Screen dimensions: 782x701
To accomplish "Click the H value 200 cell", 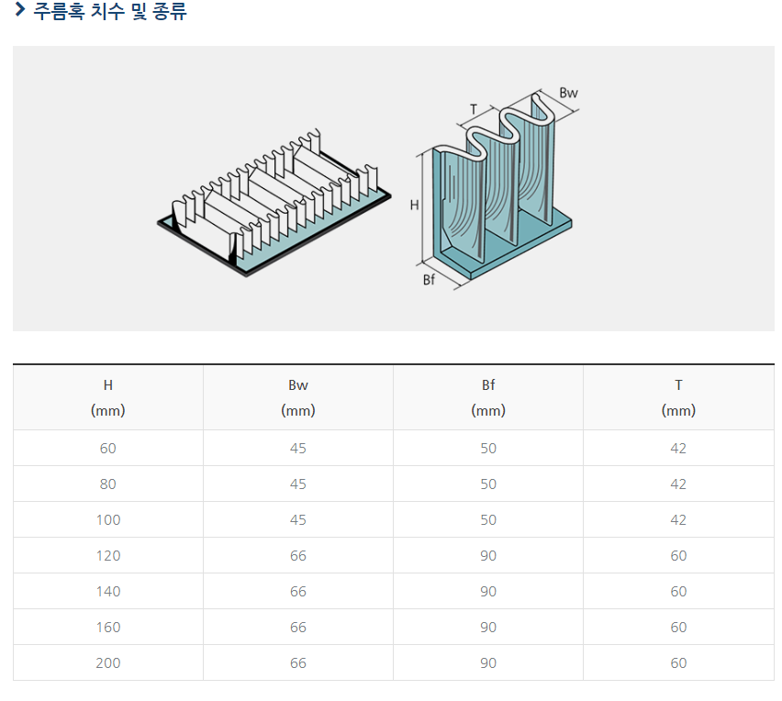I will pos(108,662).
